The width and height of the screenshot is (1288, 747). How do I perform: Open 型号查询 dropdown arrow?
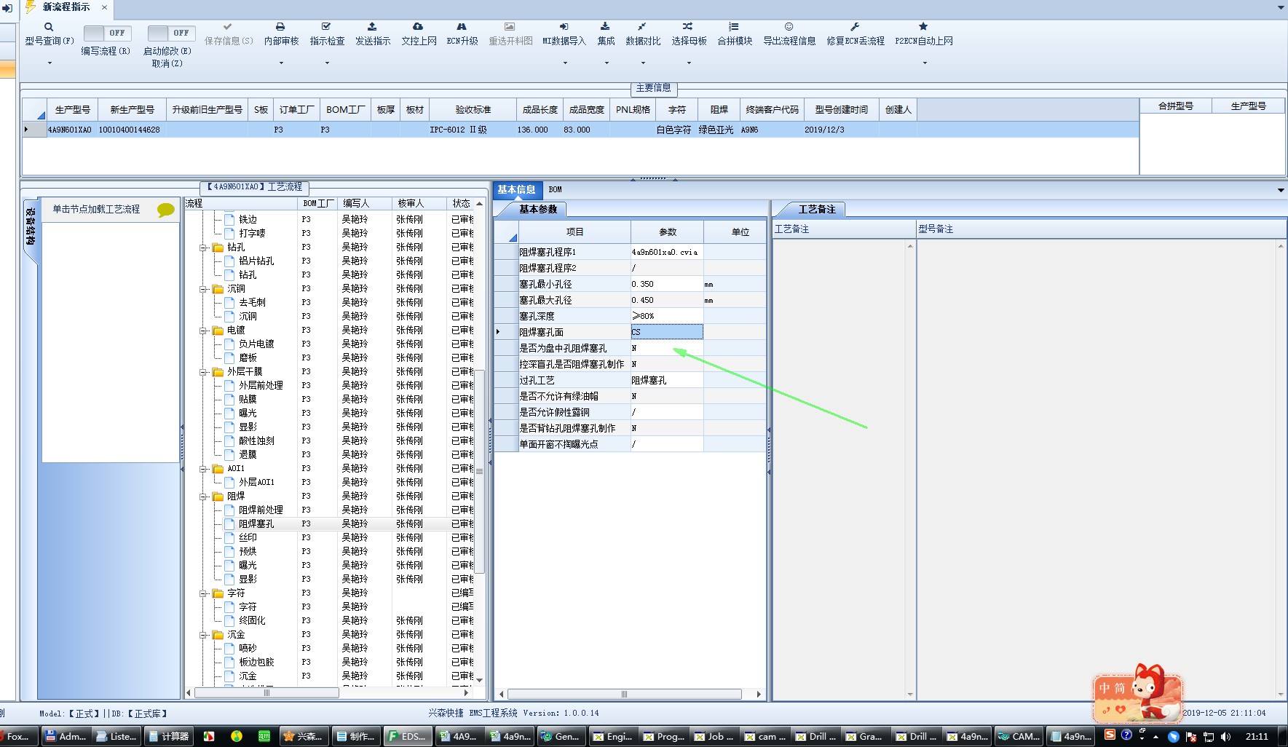pos(50,63)
